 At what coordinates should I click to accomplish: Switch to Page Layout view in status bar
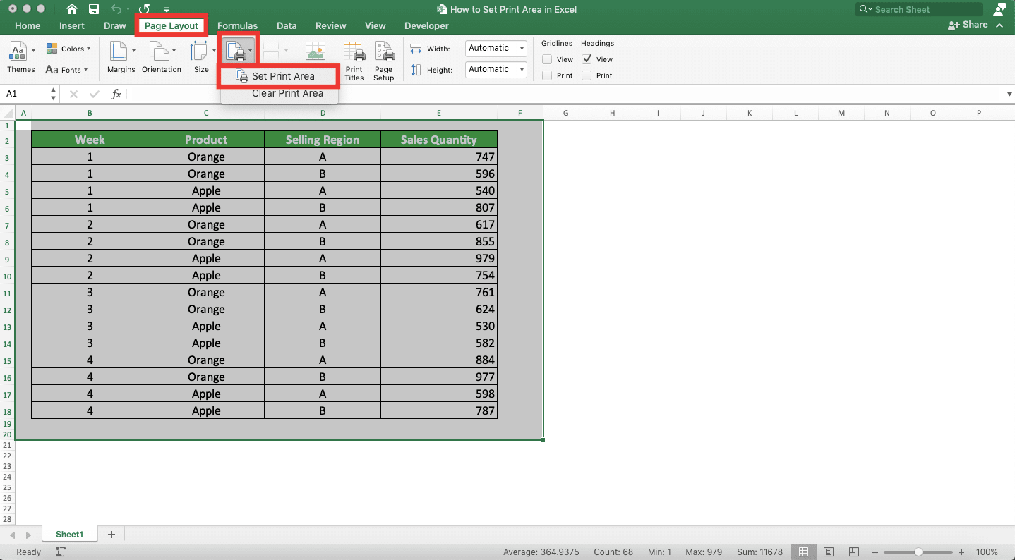click(x=829, y=552)
